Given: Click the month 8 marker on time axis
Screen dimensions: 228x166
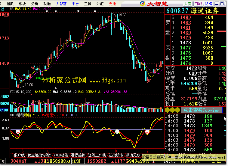Looking at the screenshot, I should [116, 151].
